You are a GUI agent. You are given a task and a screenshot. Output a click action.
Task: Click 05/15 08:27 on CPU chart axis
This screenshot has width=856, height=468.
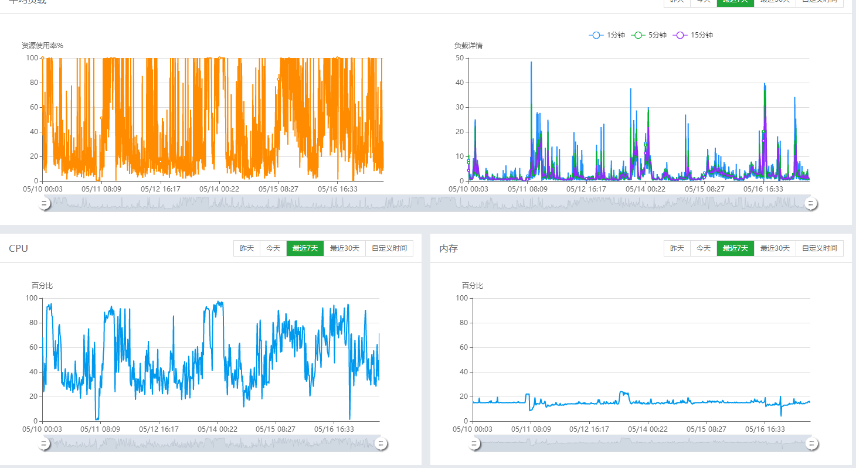click(276, 429)
